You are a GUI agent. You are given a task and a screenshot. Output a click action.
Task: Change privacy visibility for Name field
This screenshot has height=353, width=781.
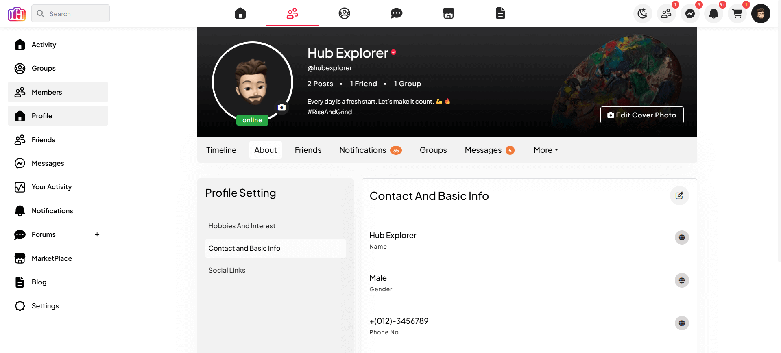[x=682, y=238]
